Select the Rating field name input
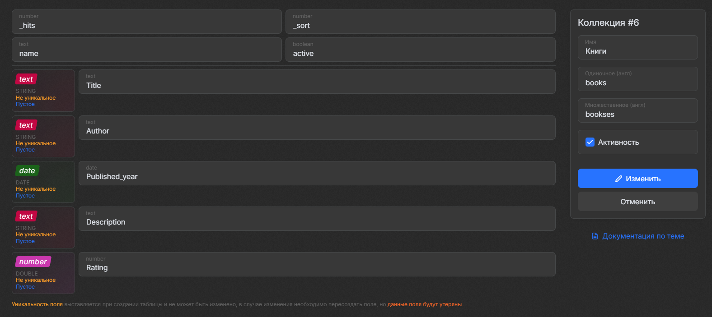This screenshot has height=317, width=712. coord(317,267)
